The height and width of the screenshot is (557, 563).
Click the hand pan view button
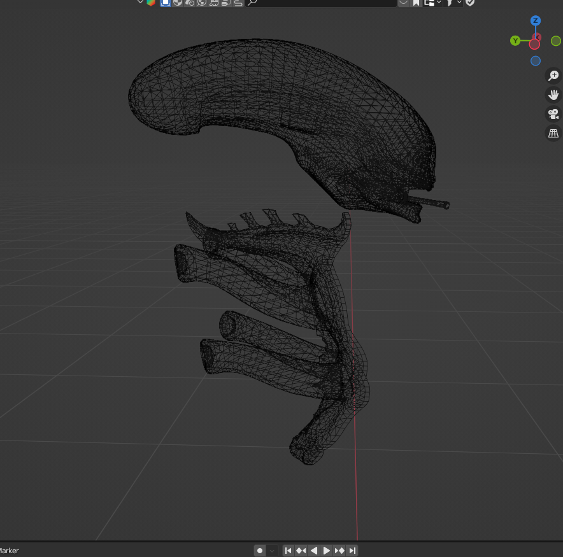[553, 95]
